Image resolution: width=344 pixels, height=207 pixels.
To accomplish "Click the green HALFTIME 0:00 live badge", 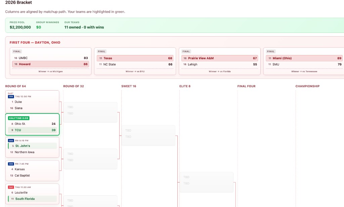I will coord(18,118).
